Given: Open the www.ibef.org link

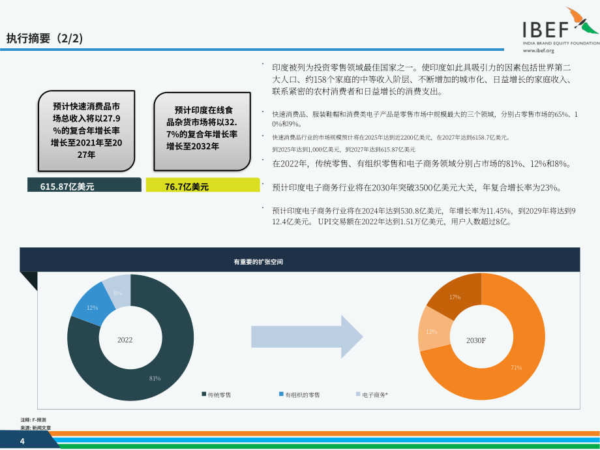Looking at the screenshot, I should 539,50.
